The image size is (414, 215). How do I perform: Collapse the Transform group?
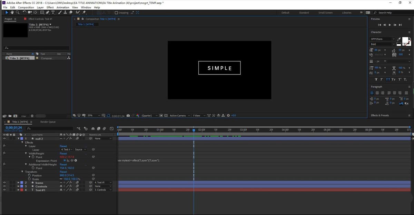[22, 172]
